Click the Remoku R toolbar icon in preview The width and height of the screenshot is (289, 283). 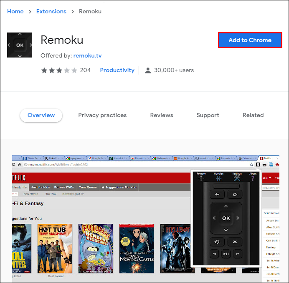pyautogui.click(x=258, y=165)
